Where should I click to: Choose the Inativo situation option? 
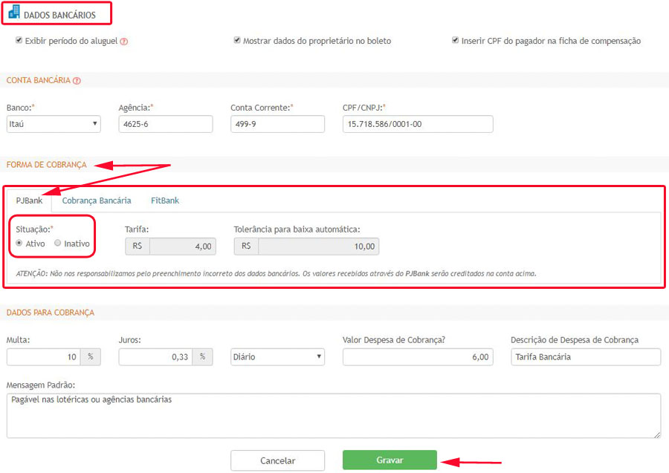(x=58, y=243)
